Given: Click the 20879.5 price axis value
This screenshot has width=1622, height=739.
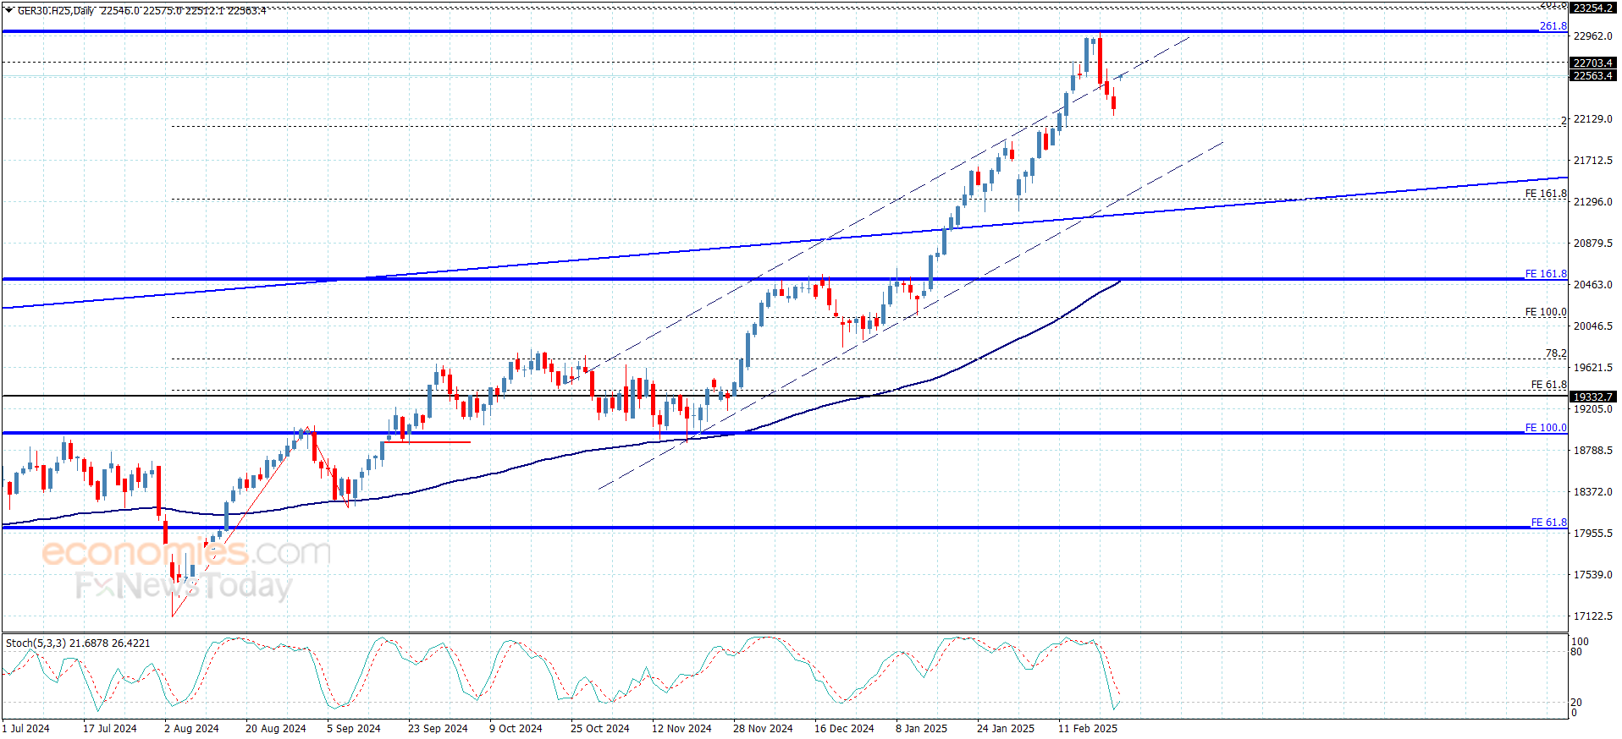Looking at the screenshot, I should click(1592, 244).
